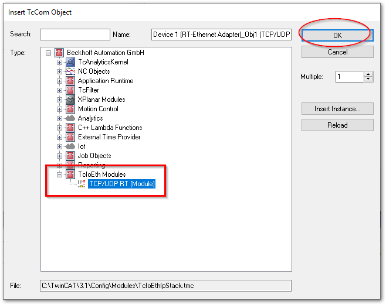This screenshot has height=305, width=386.
Task: Expand the NC Objects node
Action: (59, 71)
